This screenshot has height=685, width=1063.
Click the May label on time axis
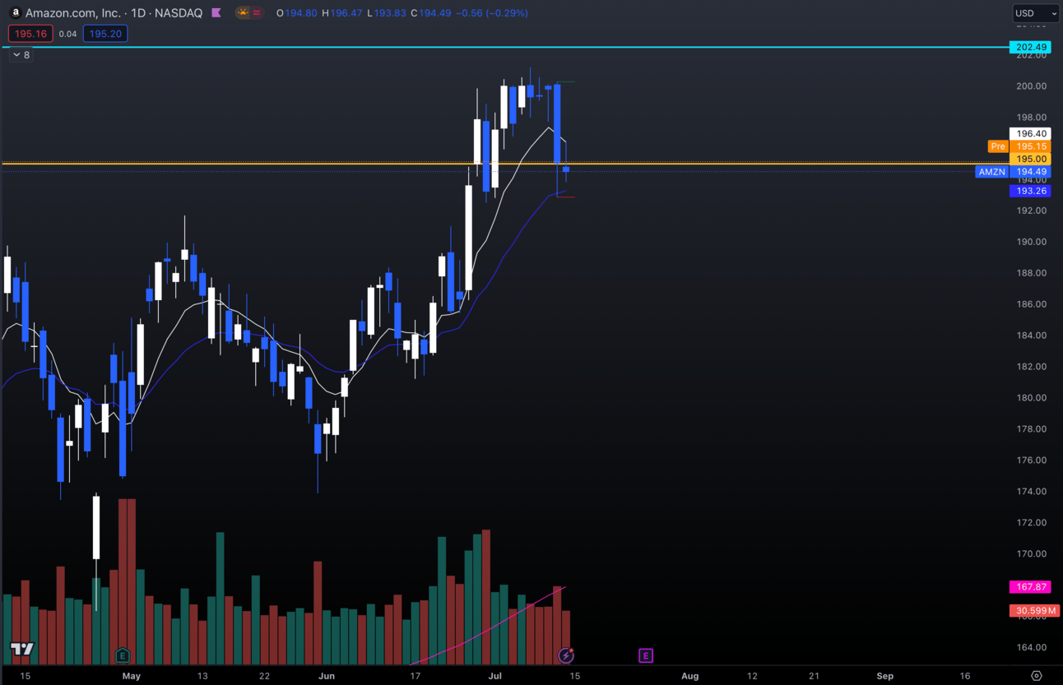tap(132, 676)
